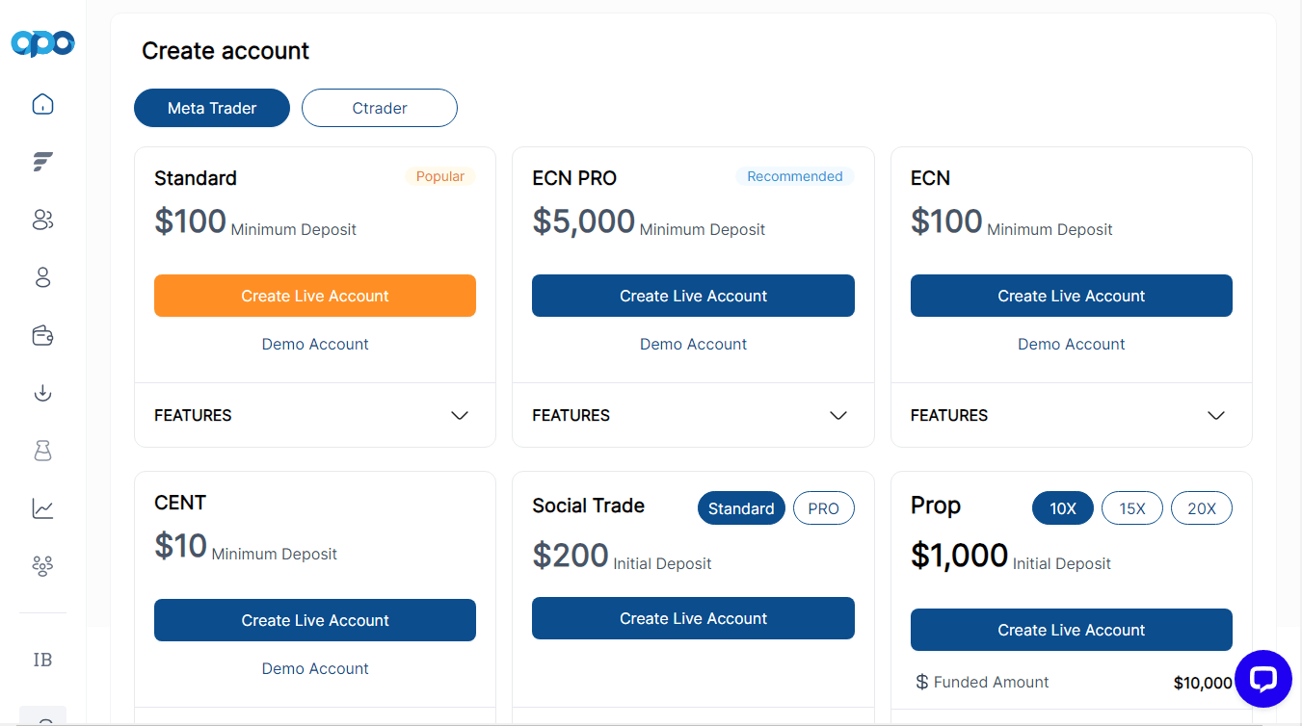Open Demo Account link under ECN PRO
Image resolution: width=1302 pixels, height=726 pixels.
tap(693, 344)
